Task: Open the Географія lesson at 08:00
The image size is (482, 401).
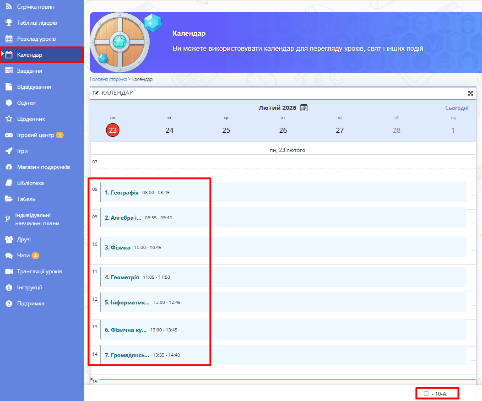Action: (x=122, y=193)
